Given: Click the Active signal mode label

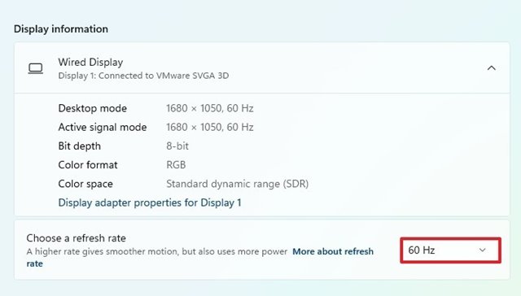Looking at the screenshot, I should click(x=103, y=127).
